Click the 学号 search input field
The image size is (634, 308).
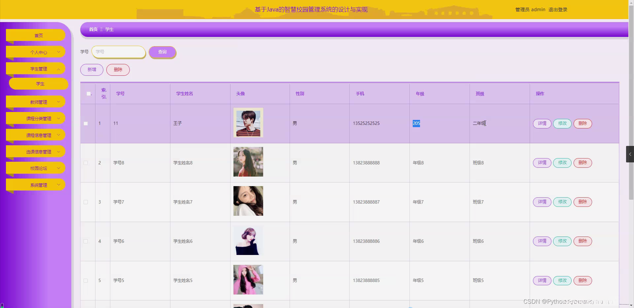pos(119,52)
